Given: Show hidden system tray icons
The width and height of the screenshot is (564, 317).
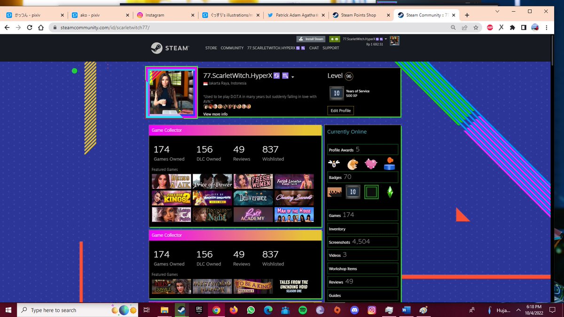Looking at the screenshot, I should point(517,310).
